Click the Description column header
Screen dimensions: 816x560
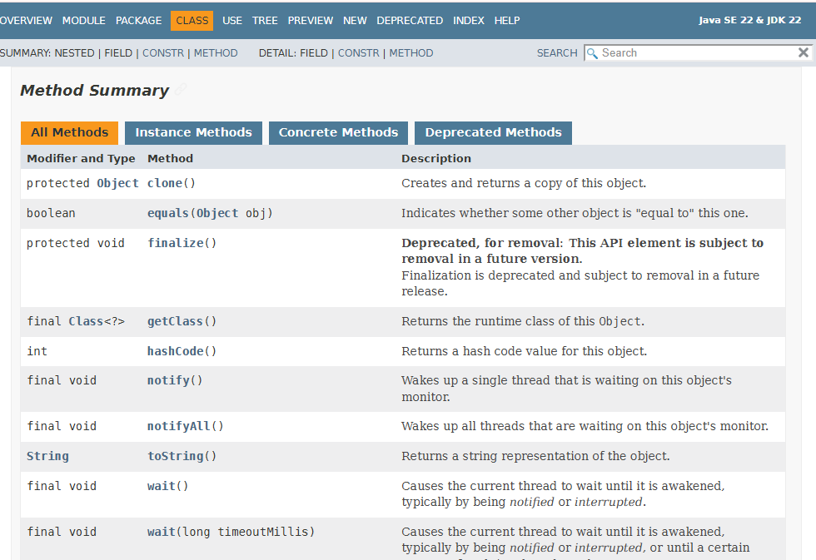436,159
